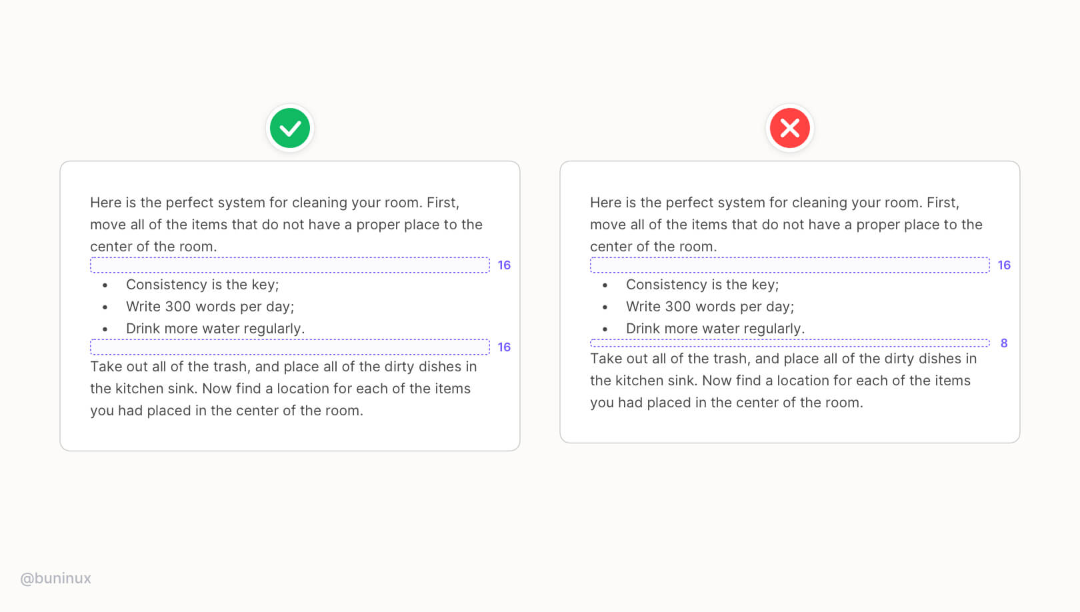This screenshot has width=1080, height=612.
Task: Click 'Consistency is the key;' in right card
Action: 703,285
